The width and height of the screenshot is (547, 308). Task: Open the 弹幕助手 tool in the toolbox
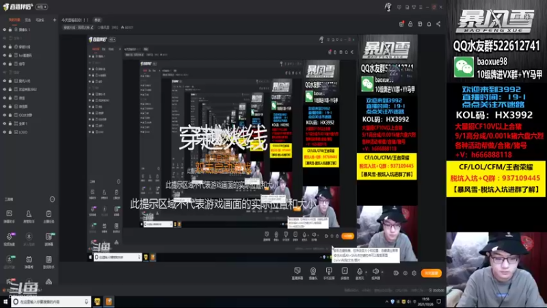[10, 216]
